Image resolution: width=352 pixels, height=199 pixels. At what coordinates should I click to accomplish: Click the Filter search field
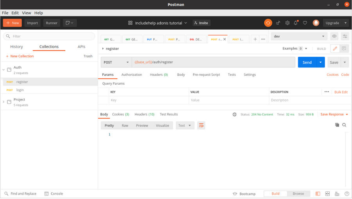point(49,36)
